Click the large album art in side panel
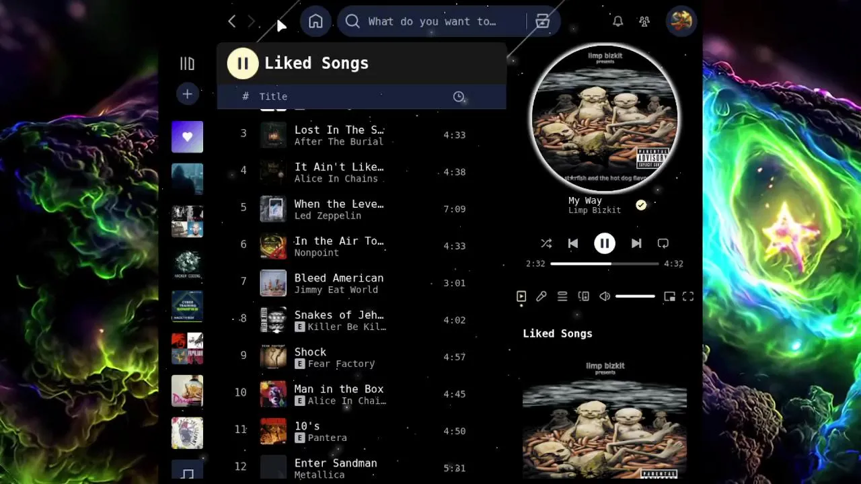 [x=605, y=418]
